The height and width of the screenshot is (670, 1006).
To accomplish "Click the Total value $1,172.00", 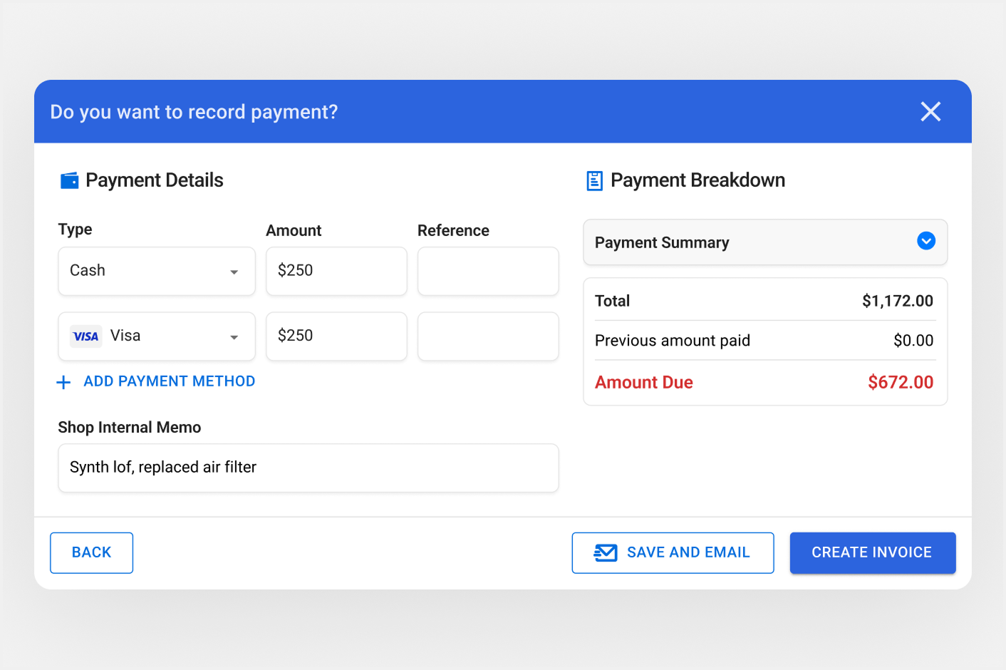I will 898,301.
